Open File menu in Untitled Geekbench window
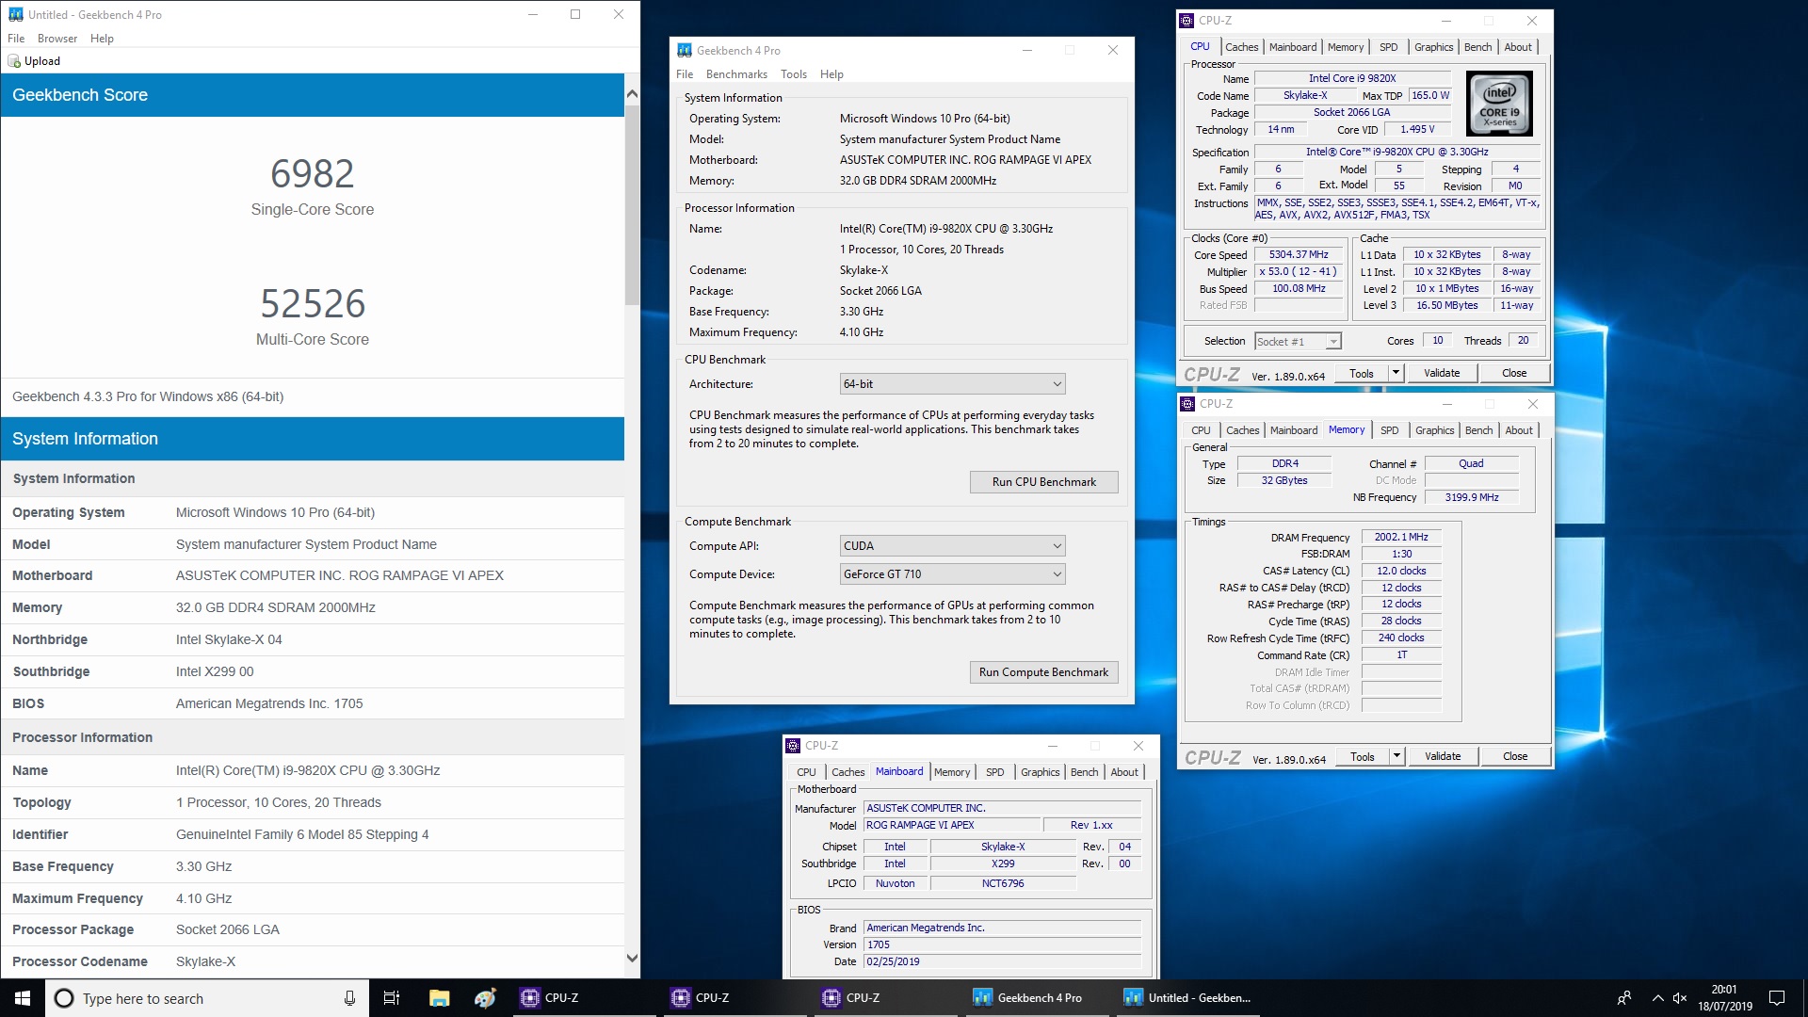This screenshot has height=1017, width=1808. click(x=16, y=39)
